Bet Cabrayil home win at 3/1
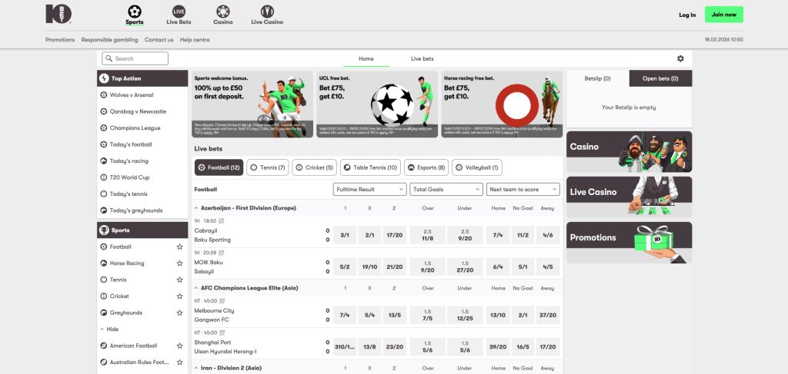This screenshot has width=788, height=374. pos(345,235)
